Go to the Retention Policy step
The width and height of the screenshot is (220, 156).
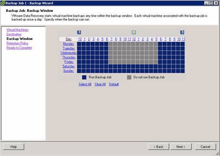[17, 43]
